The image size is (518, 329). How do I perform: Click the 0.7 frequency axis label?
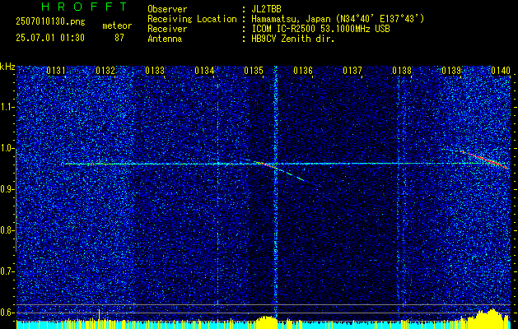(7, 271)
